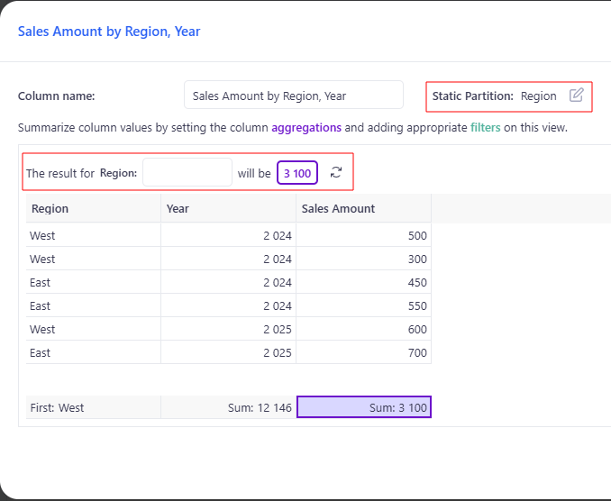Click Year cell in the last East row
This screenshot has height=501, width=611.
228,352
